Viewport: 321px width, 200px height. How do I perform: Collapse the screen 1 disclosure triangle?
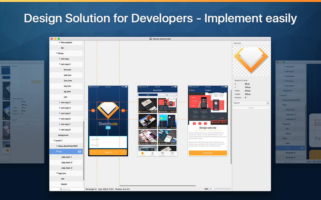click(x=54, y=141)
